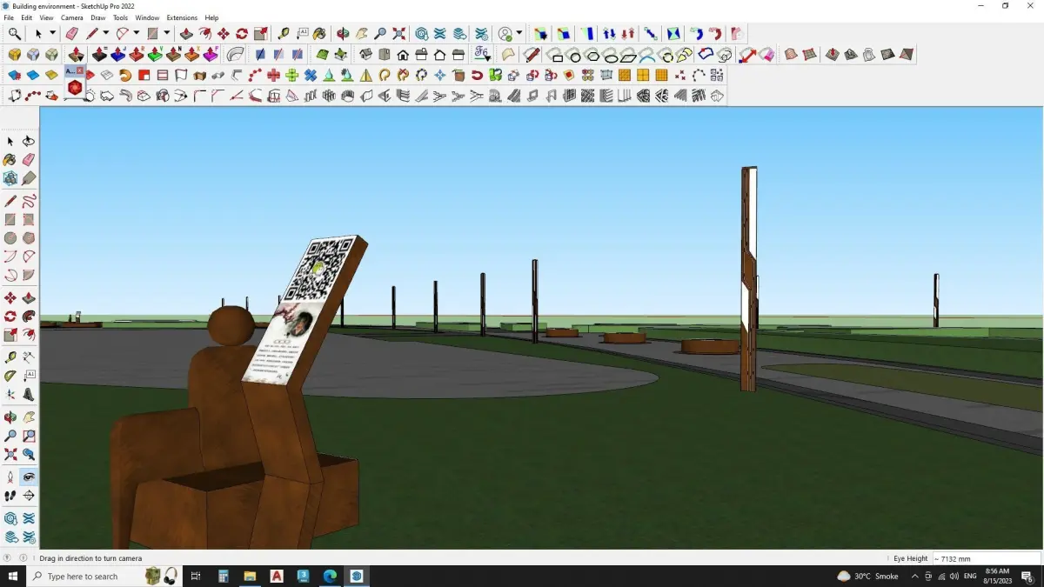Image resolution: width=1044 pixels, height=587 pixels.
Task: Expand the Line tool dropdown arrow
Action: click(x=105, y=34)
